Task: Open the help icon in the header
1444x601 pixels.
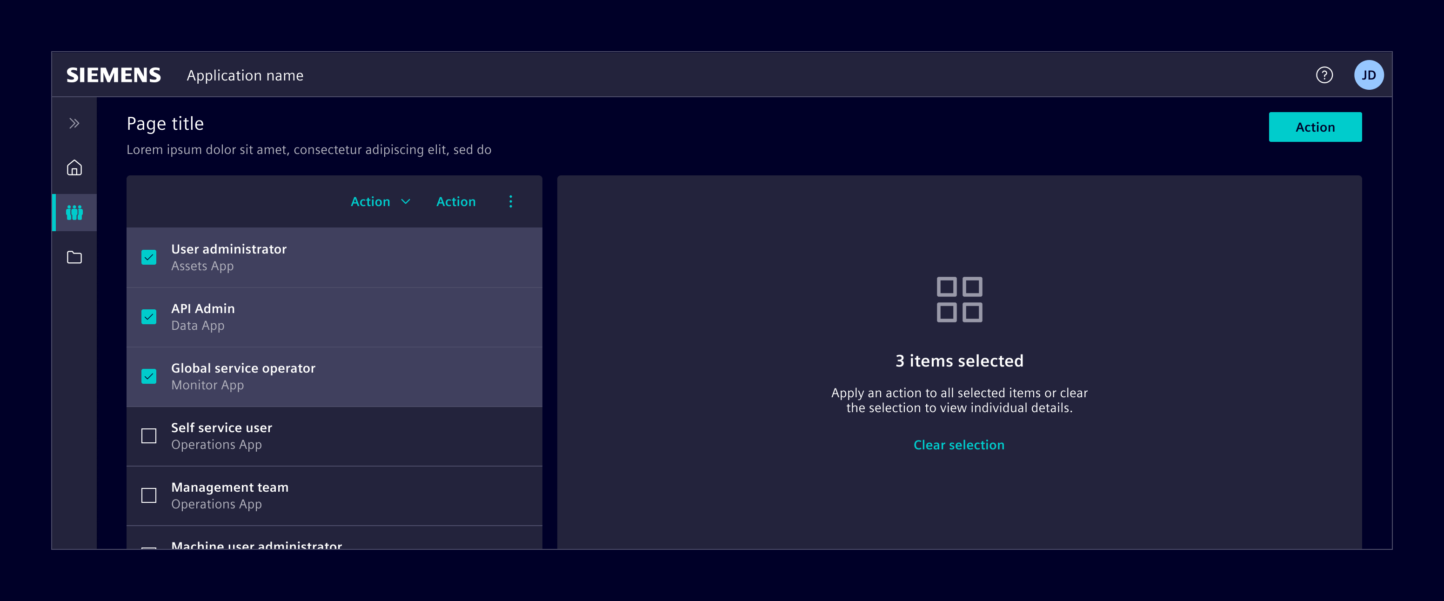Action: [1324, 74]
